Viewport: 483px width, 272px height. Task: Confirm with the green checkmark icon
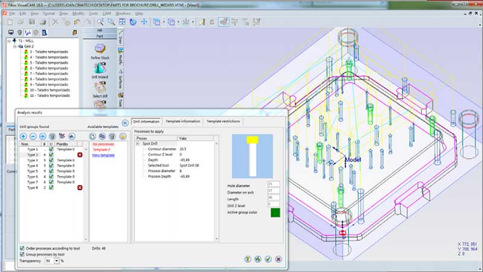[x=267, y=259]
